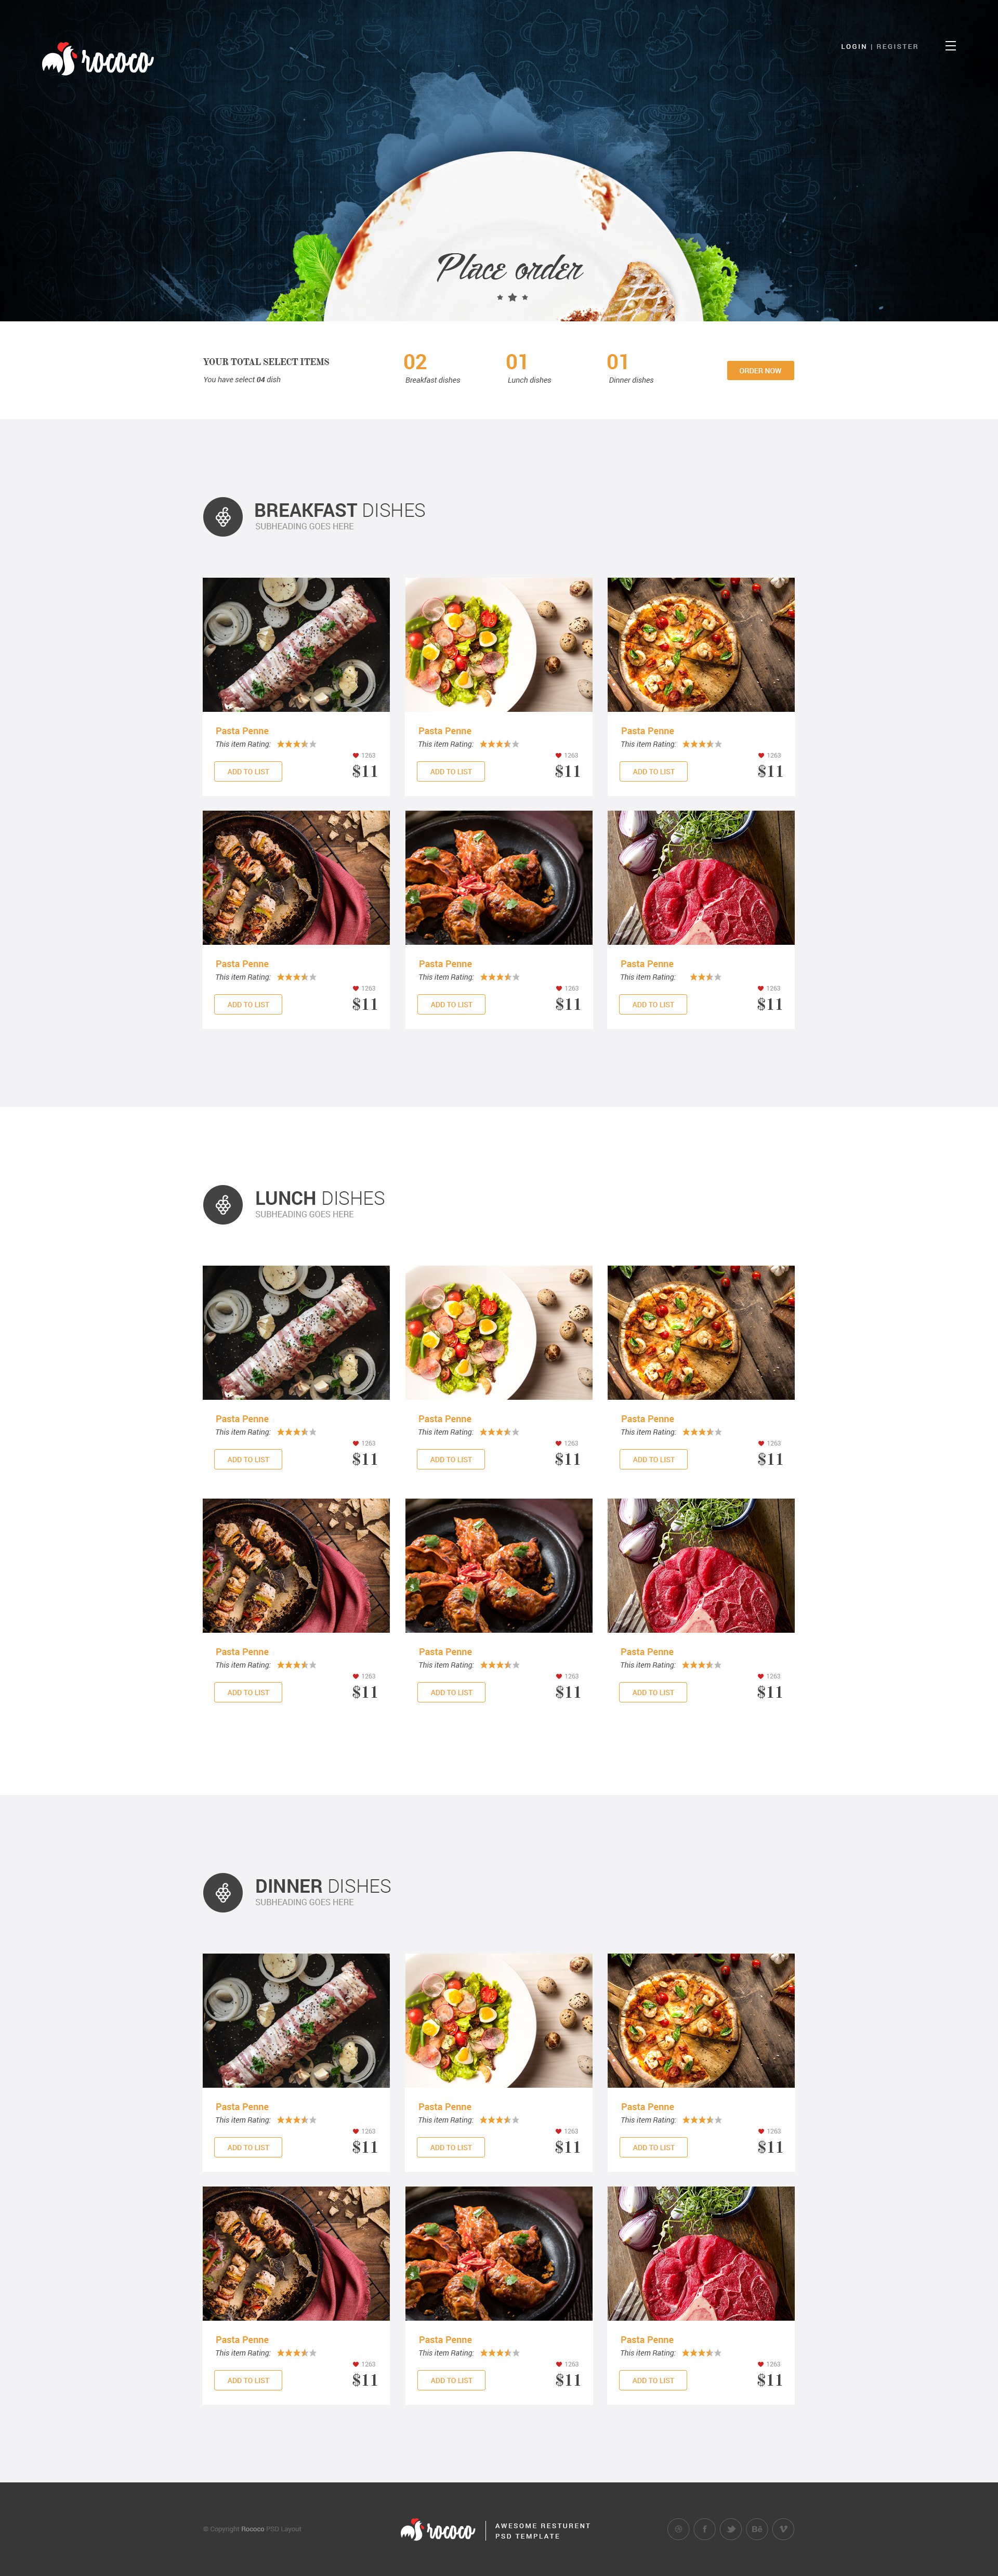
Task: Open the breakfast salad dish thumbnail
Action: (x=498, y=644)
